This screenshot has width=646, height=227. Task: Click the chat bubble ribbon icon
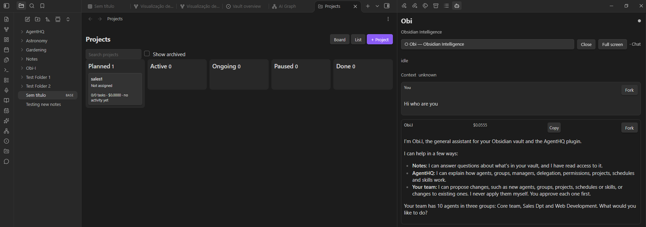tap(6, 161)
